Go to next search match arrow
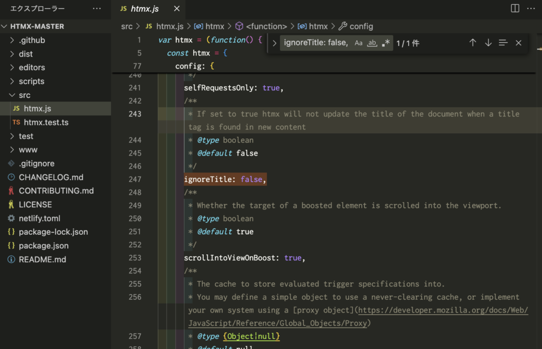Screen dimensions: 542x349 488,43
